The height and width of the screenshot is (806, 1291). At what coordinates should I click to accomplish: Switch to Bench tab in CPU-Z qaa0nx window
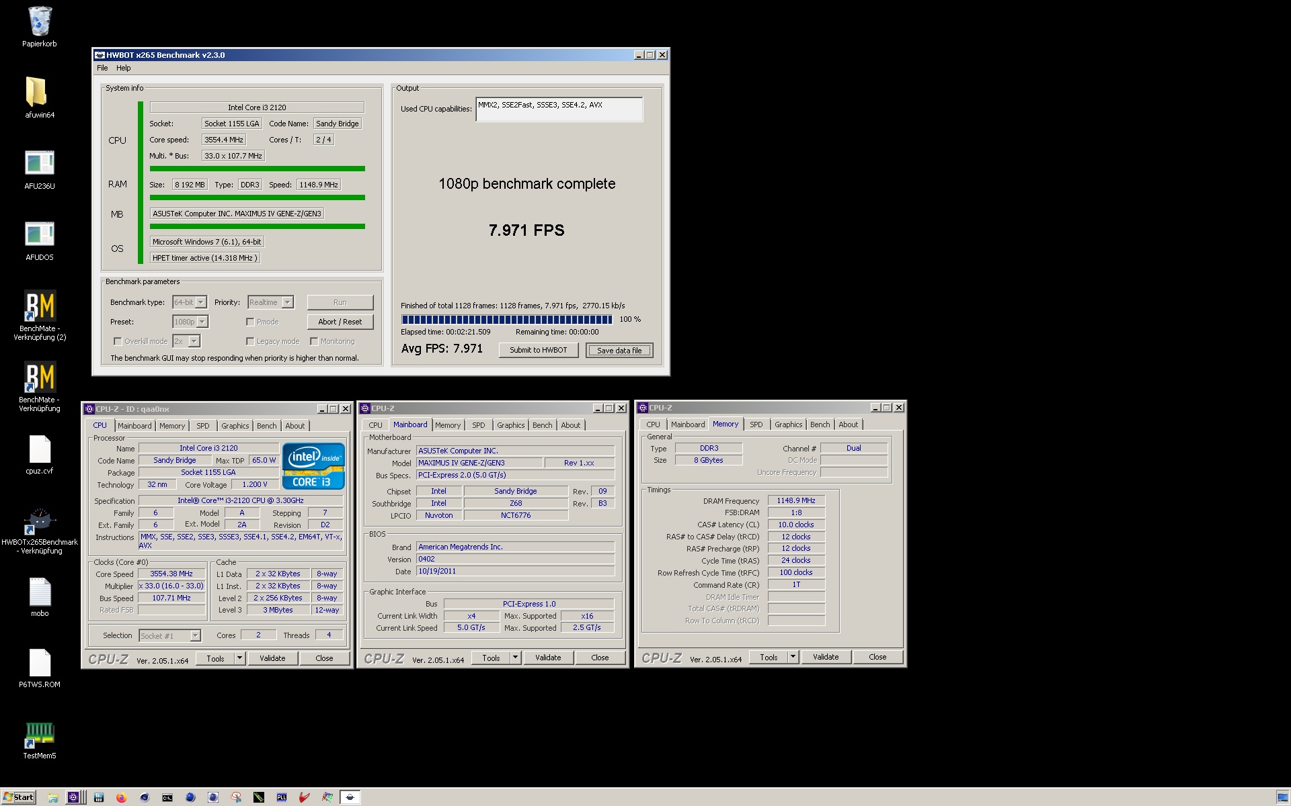coord(267,426)
